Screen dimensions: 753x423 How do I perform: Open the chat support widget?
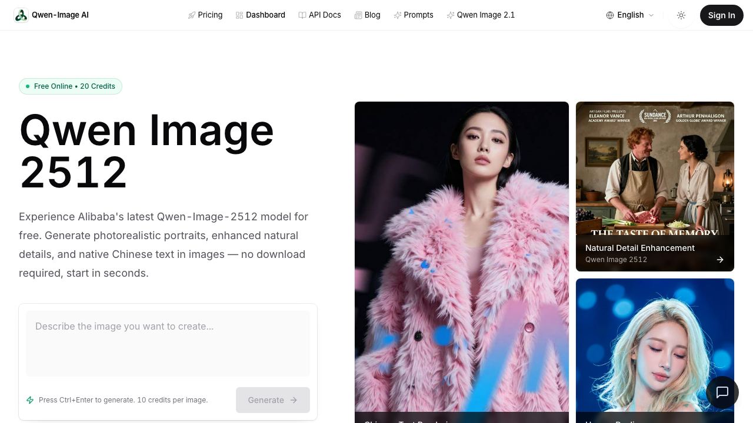(x=722, y=392)
